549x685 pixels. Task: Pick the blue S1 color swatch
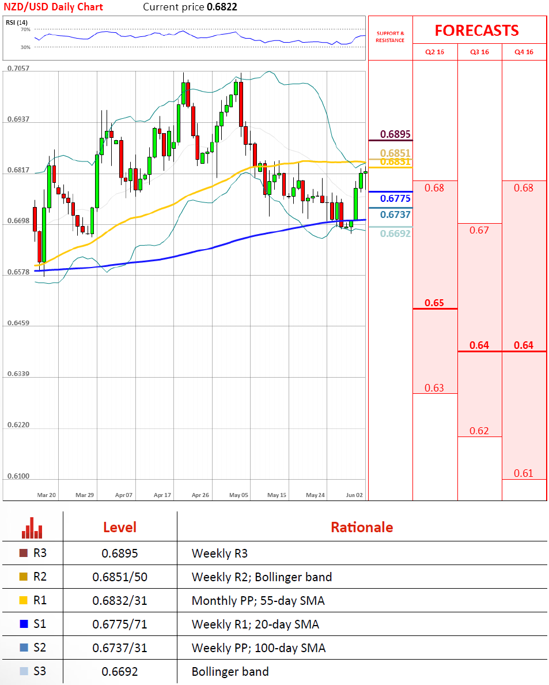pyautogui.click(x=23, y=624)
